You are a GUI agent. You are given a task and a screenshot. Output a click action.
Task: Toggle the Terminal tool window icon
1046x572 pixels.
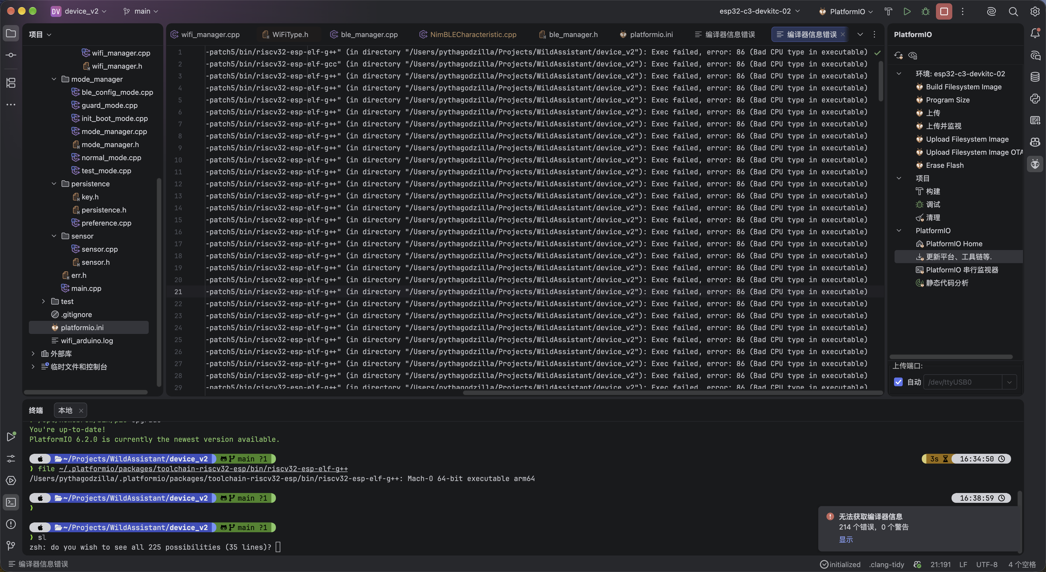(11, 502)
